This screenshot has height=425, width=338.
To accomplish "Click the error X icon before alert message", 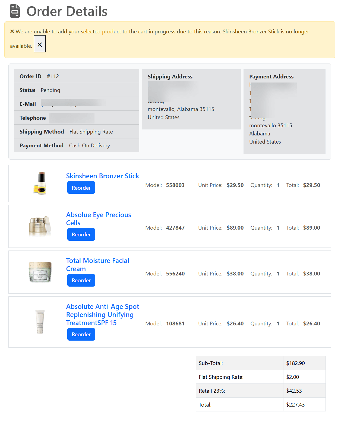I will point(12,31).
